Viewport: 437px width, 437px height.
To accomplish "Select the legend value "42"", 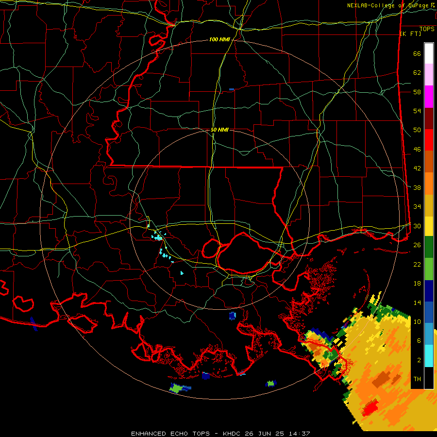I will [x=417, y=168].
